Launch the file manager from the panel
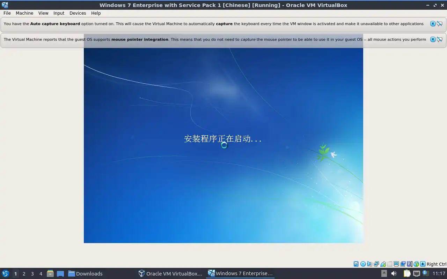The height and width of the screenshot is (279, 447). (50, 273)
